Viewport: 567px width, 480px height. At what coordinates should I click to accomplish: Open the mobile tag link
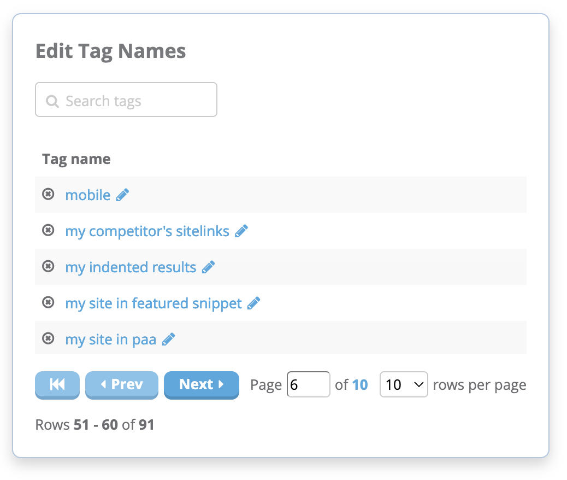(88, 195)
